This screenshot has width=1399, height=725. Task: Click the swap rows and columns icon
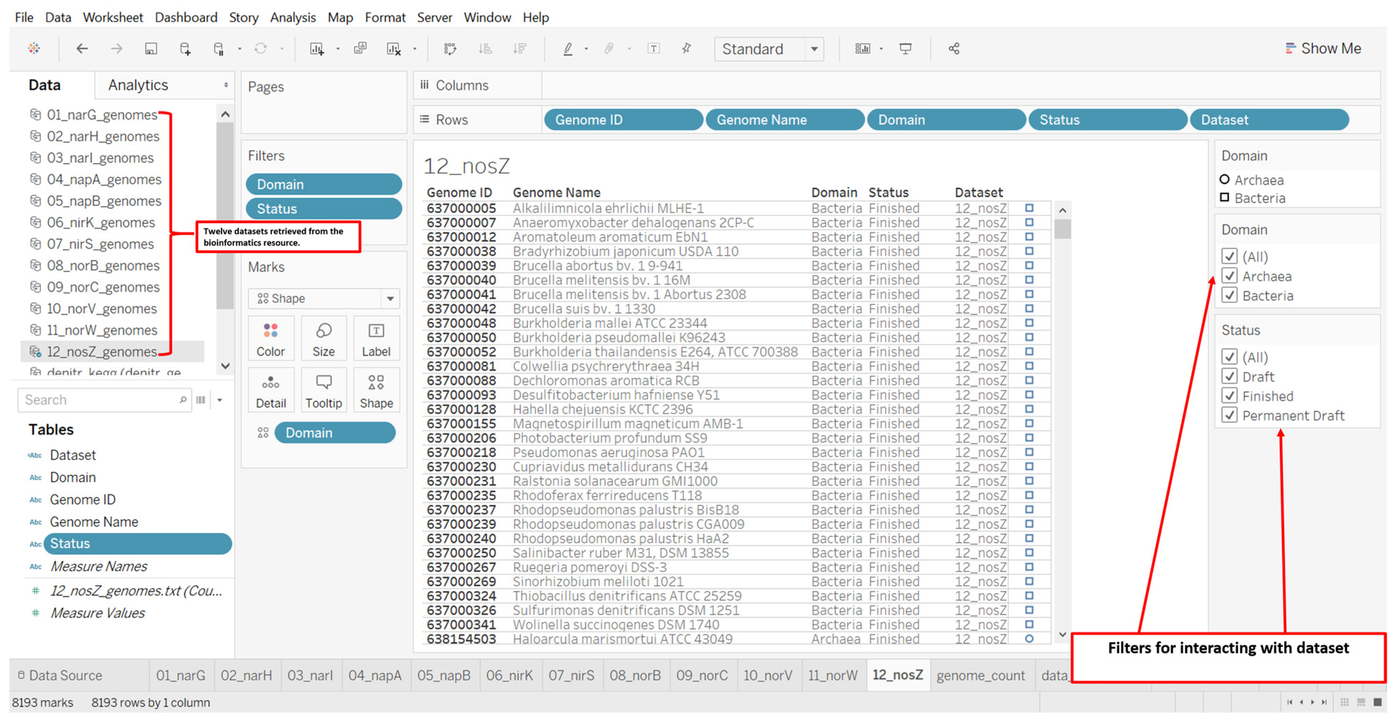point(450,49)
